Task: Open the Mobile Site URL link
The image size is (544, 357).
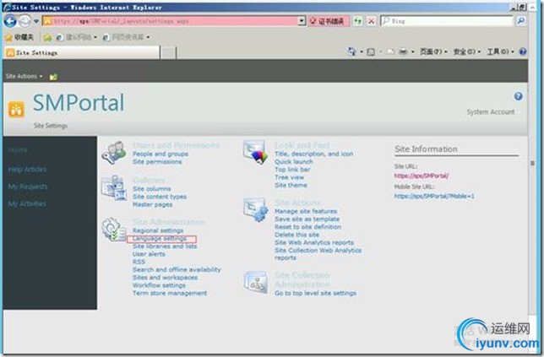Action: click(x=434, y=196)
